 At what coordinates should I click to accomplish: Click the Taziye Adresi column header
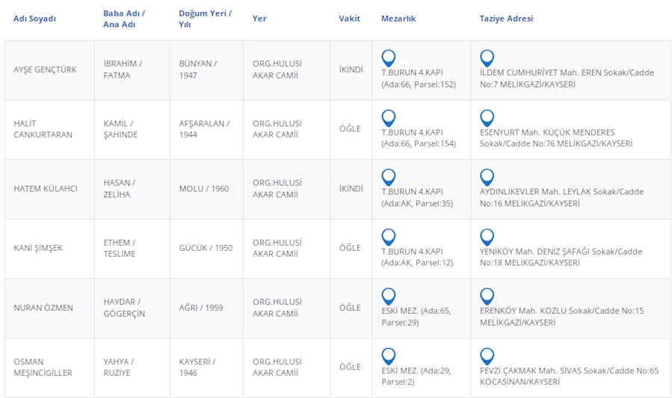point(506,19)
